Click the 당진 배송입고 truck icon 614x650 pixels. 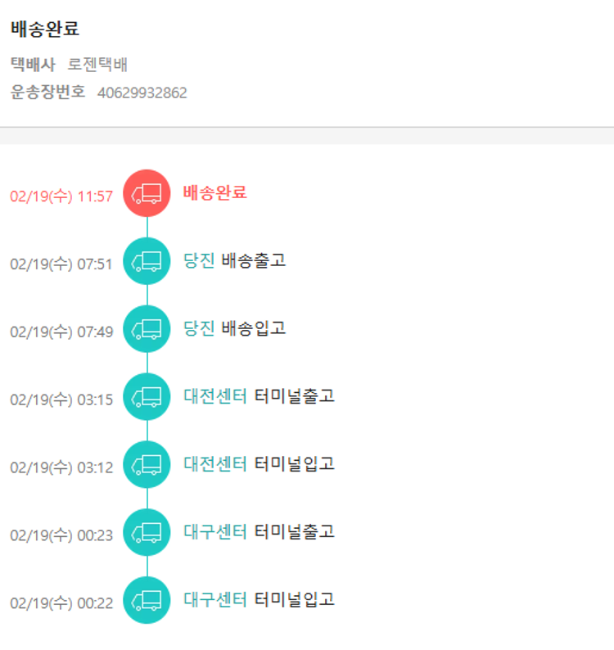tap(147, 329)
